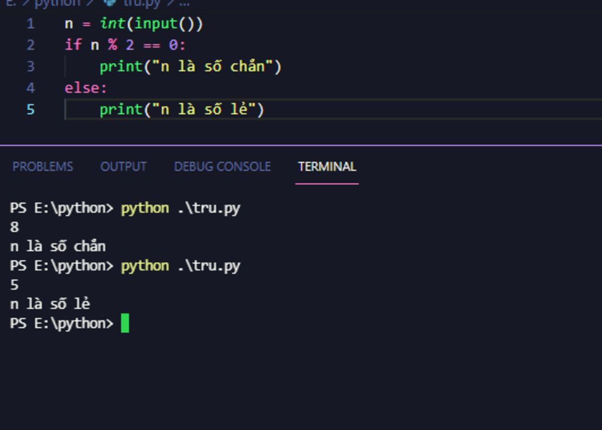Open the PROBLEMS panel tab
This screenshot has height=430, width=602.
(43, 166)
